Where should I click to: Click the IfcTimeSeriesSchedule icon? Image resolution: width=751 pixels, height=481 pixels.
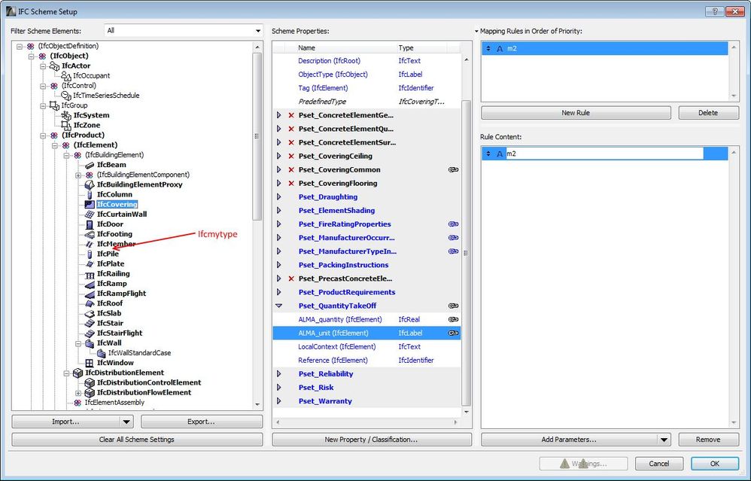(x=66, y=96)
